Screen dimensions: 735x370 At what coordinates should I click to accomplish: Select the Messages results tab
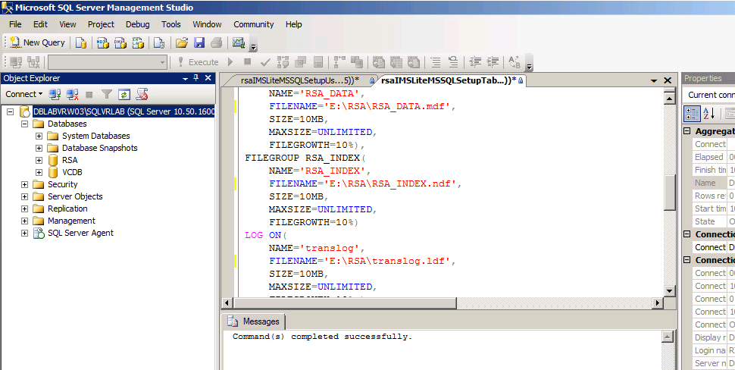[x=254, y=321]
